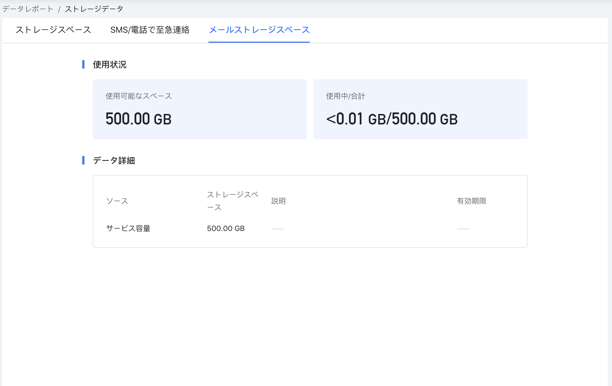
Task: Open the ストレージスペース tab
Action: pos(53,30)
